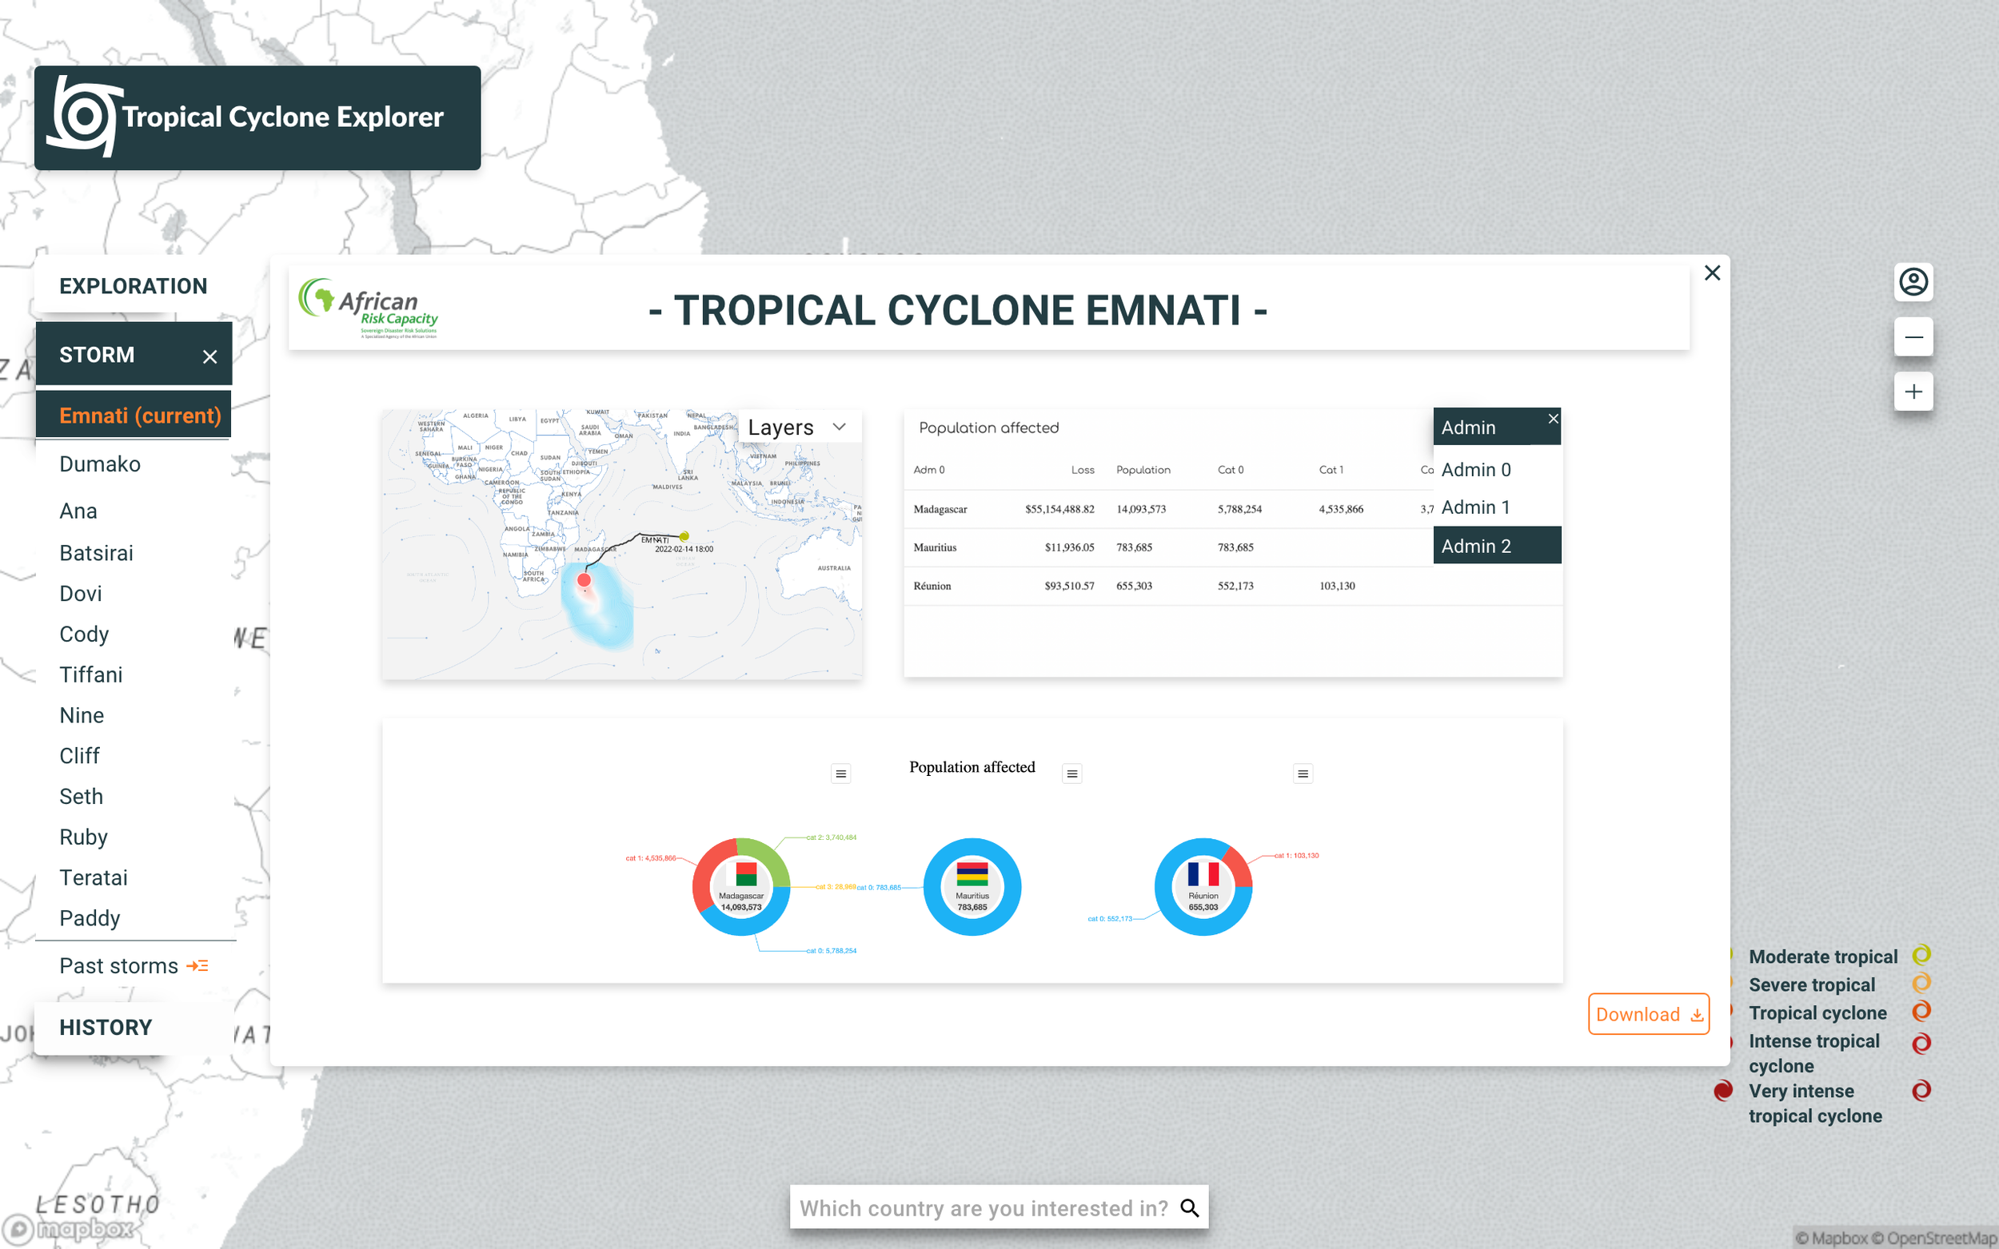The height and width of the screenshot is (1249, 1999).
Task: Click the Réunion flag donut center
Action: (1203, 874)
